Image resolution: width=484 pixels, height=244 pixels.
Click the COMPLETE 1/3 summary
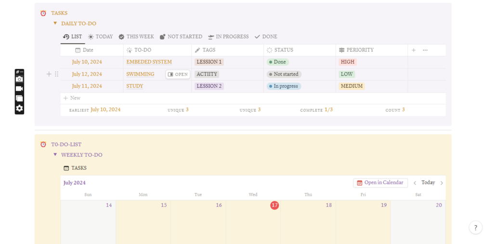(316, 110)
